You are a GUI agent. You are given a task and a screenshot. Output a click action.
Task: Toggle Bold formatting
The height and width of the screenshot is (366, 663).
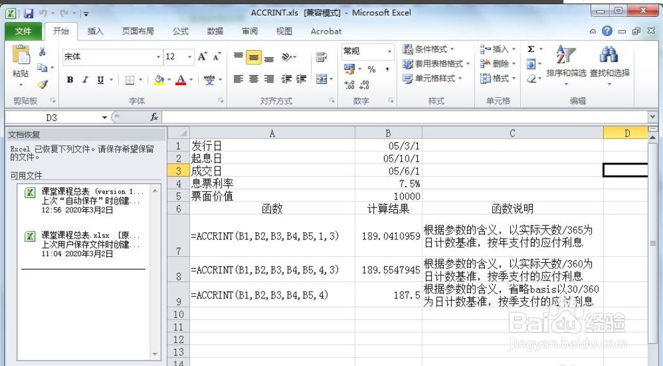pyautogui.click(x=70, y=80)
